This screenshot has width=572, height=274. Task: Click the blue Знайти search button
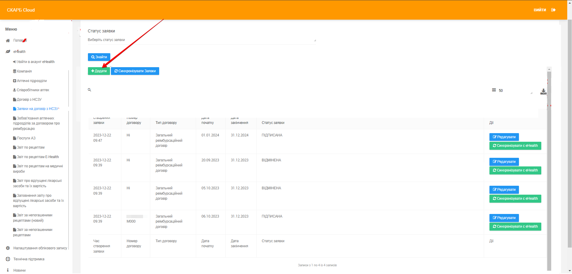pos(99,57)
